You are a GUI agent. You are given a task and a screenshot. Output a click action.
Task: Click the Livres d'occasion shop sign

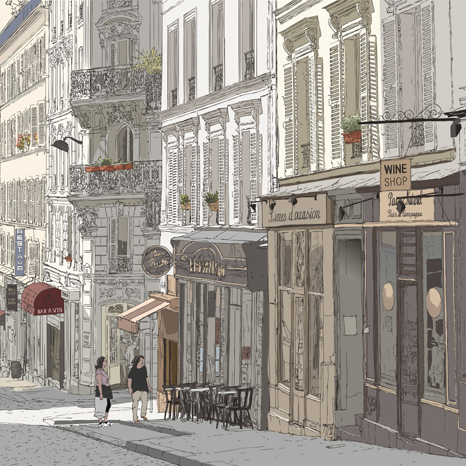[295, 213]
